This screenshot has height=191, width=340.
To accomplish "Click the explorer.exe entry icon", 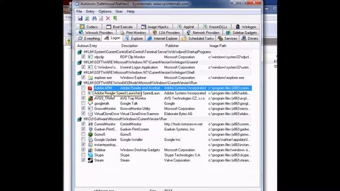I will coord(90,78).
